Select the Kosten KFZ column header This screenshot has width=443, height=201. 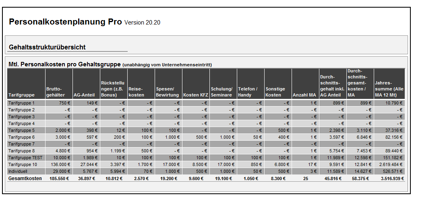coord(195,95)
